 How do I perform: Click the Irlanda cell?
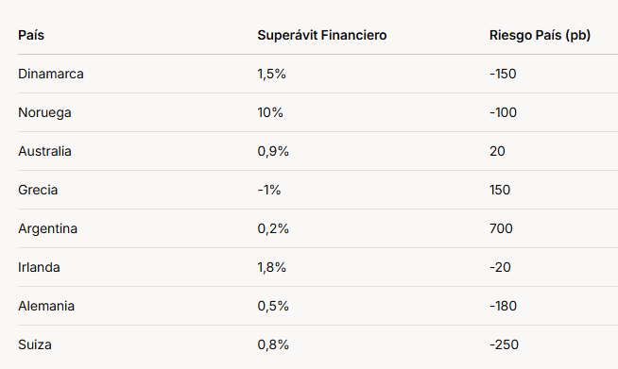point(39,267)
